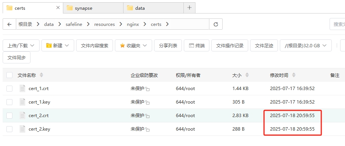Check the select-all files checkbox
This screenshot has height=146, width=345.
(9, 75)
